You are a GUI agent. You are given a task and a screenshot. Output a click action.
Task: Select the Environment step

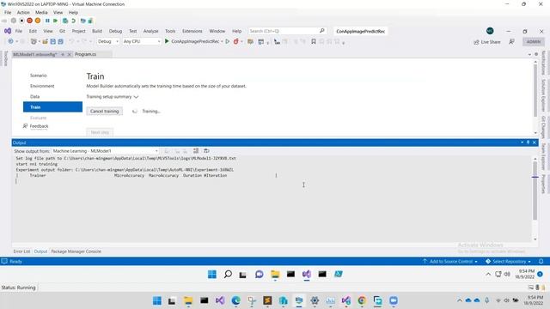click(x=42, y=86)
